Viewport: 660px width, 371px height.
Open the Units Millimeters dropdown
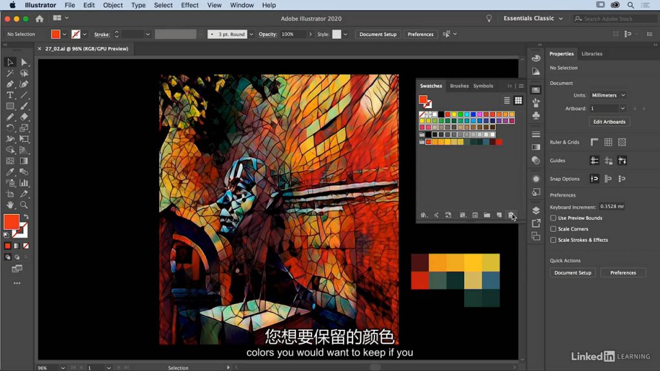tap(608, 95)
